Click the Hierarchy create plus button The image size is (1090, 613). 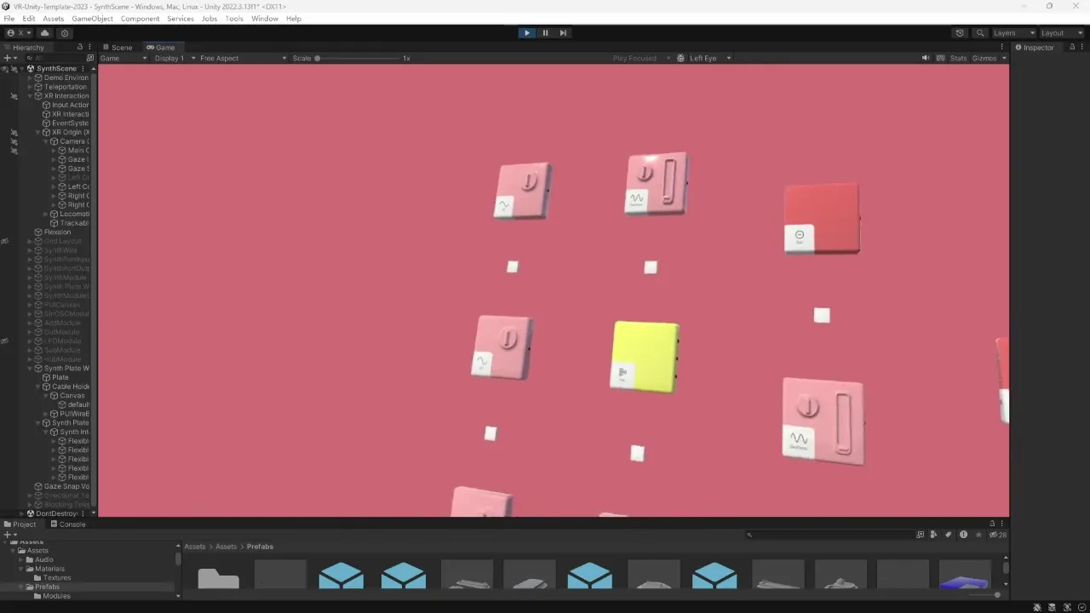coord(9,58)
